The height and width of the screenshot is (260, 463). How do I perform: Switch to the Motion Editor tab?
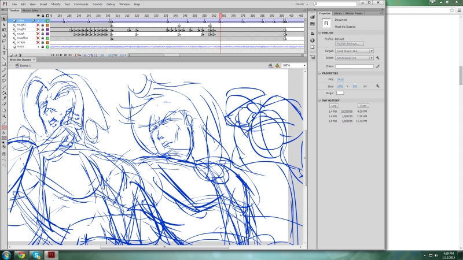[x=31, y=10]
